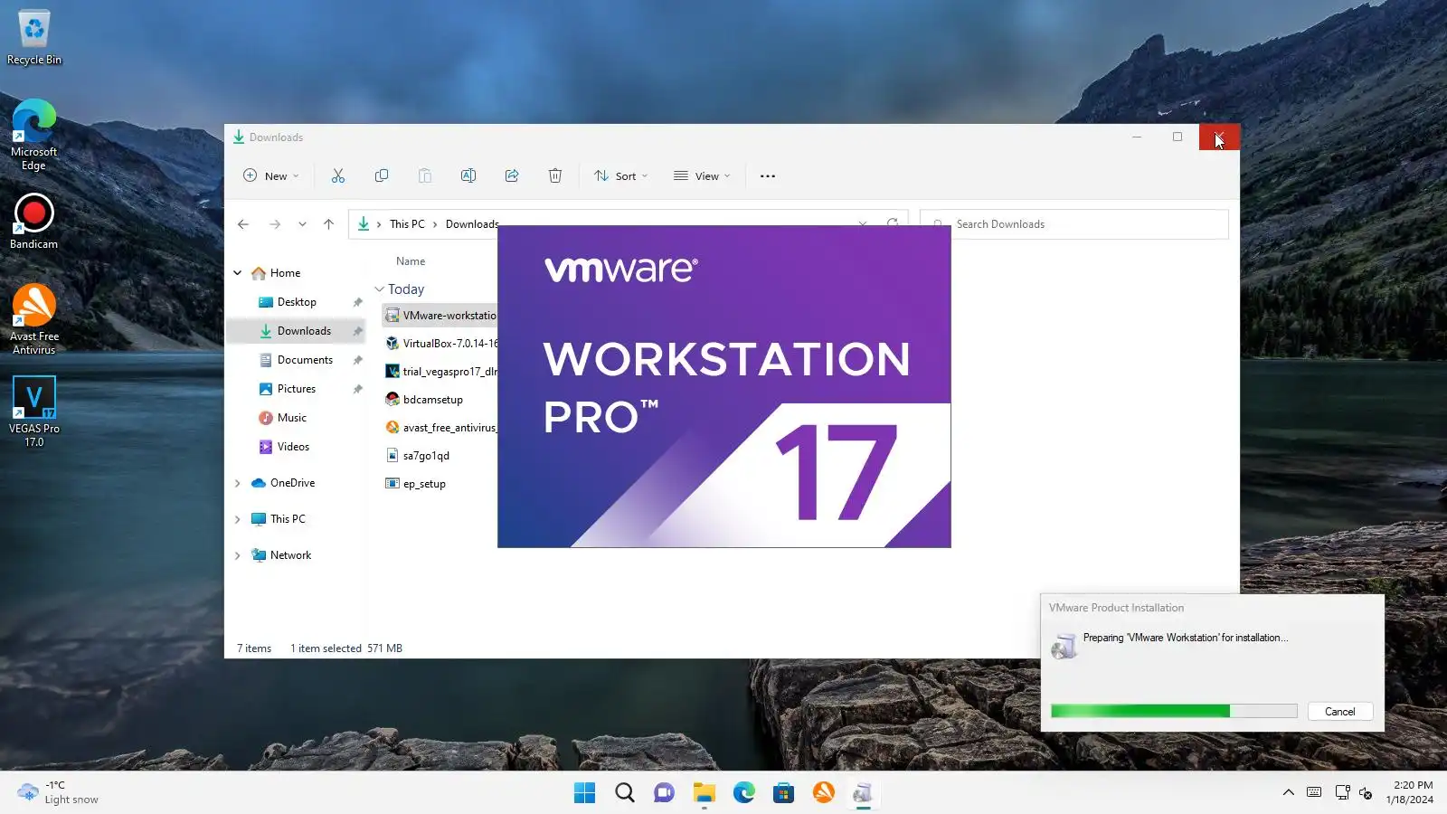
Task: Click the Delete trash icon in toolbar
Action: [x=555, y=175]
